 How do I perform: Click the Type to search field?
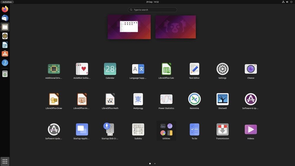[153, 10]
